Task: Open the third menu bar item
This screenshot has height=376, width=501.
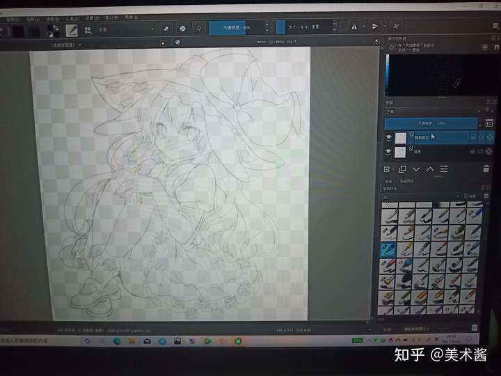Action: 52,19
